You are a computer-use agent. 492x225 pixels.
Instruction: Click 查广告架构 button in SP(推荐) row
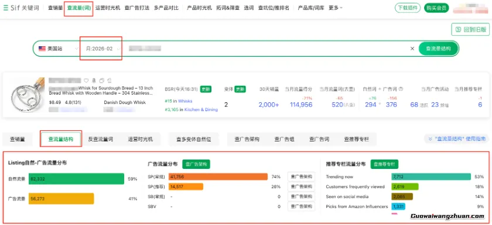pos(301,186)
